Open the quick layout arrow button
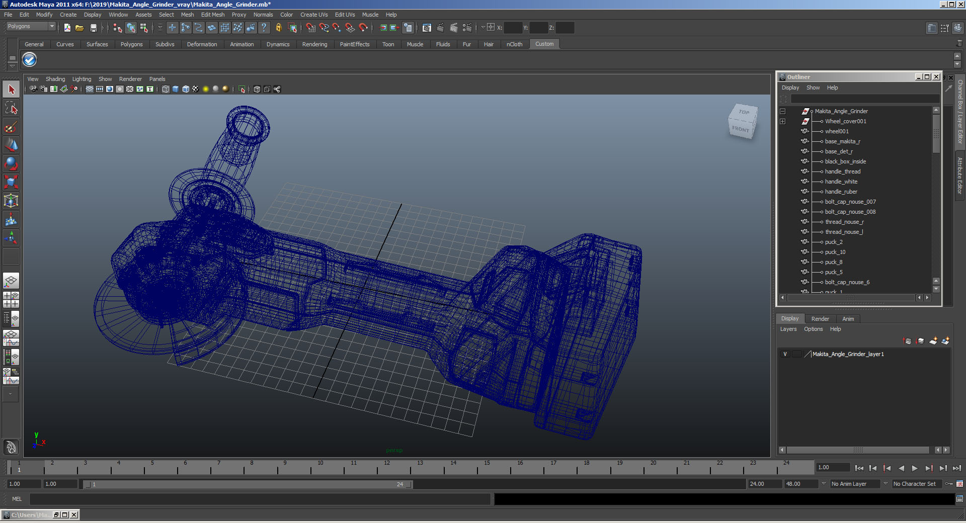Screen dimensions: 966x523 (10, 394)
